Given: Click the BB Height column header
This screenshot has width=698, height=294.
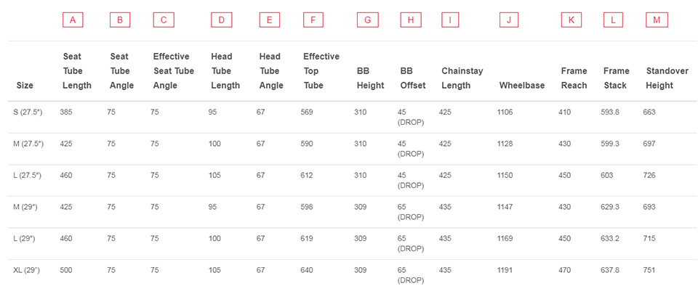Looking at the screenshot, I should [370, 78].
